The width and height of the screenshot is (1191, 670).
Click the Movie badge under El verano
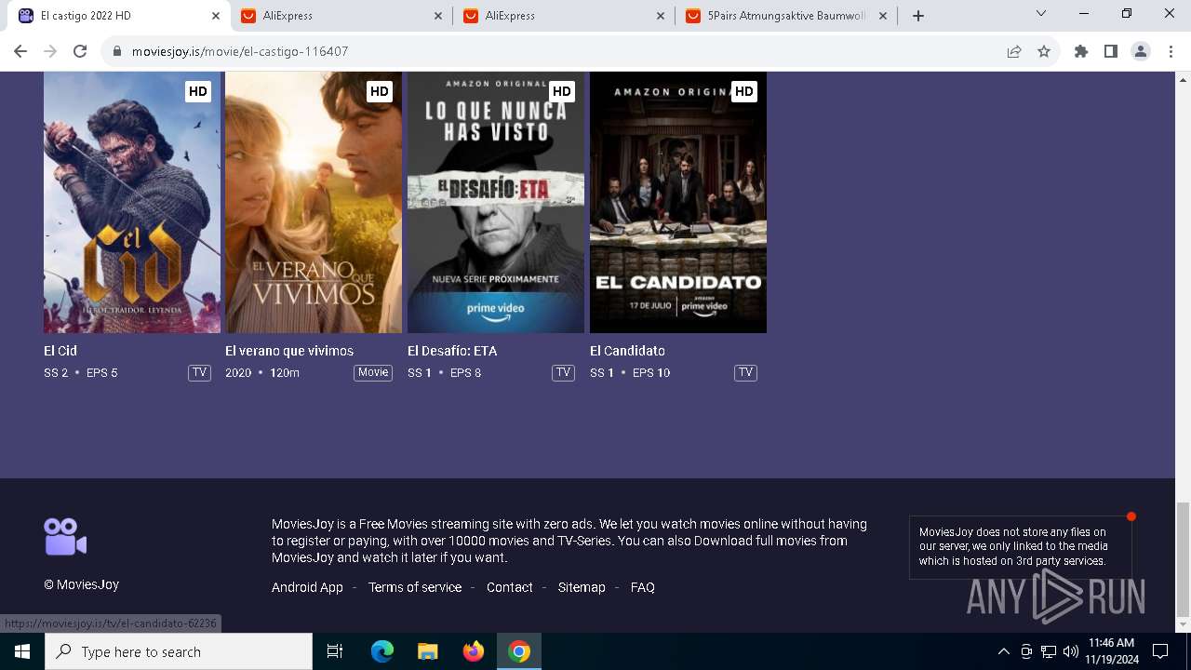[373, 372]
